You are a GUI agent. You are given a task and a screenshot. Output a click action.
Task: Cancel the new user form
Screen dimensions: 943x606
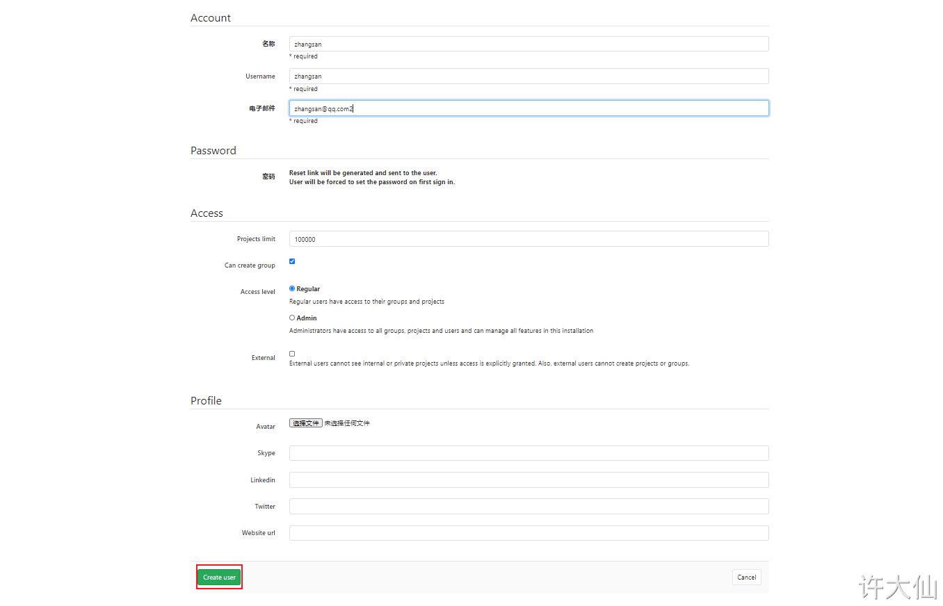[x=746, y=577]
